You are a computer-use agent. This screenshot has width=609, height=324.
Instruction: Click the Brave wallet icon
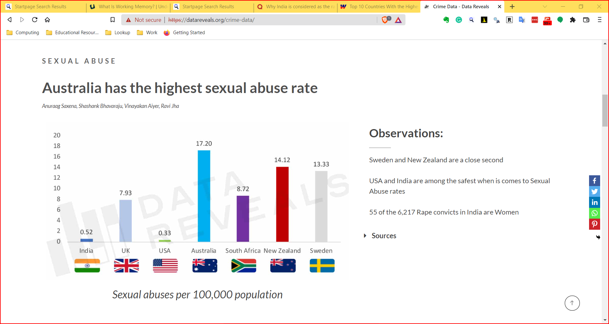(586, 20)
